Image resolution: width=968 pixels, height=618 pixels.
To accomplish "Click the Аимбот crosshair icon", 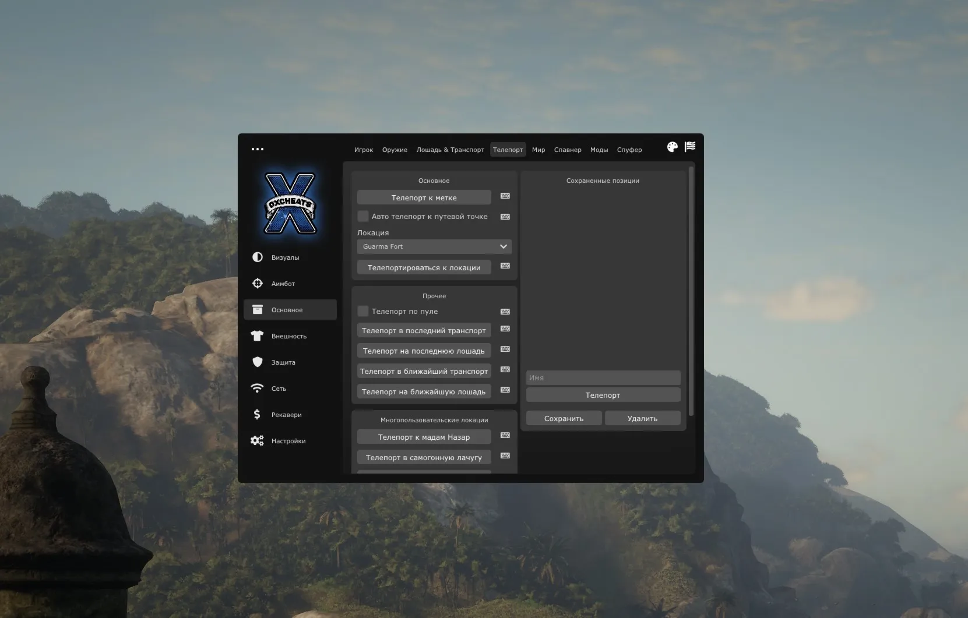I will (x=257, y=284).
